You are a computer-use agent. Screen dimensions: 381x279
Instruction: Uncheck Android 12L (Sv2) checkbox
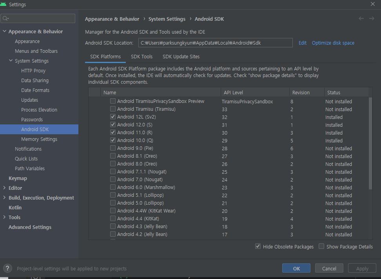coord(113,117)
